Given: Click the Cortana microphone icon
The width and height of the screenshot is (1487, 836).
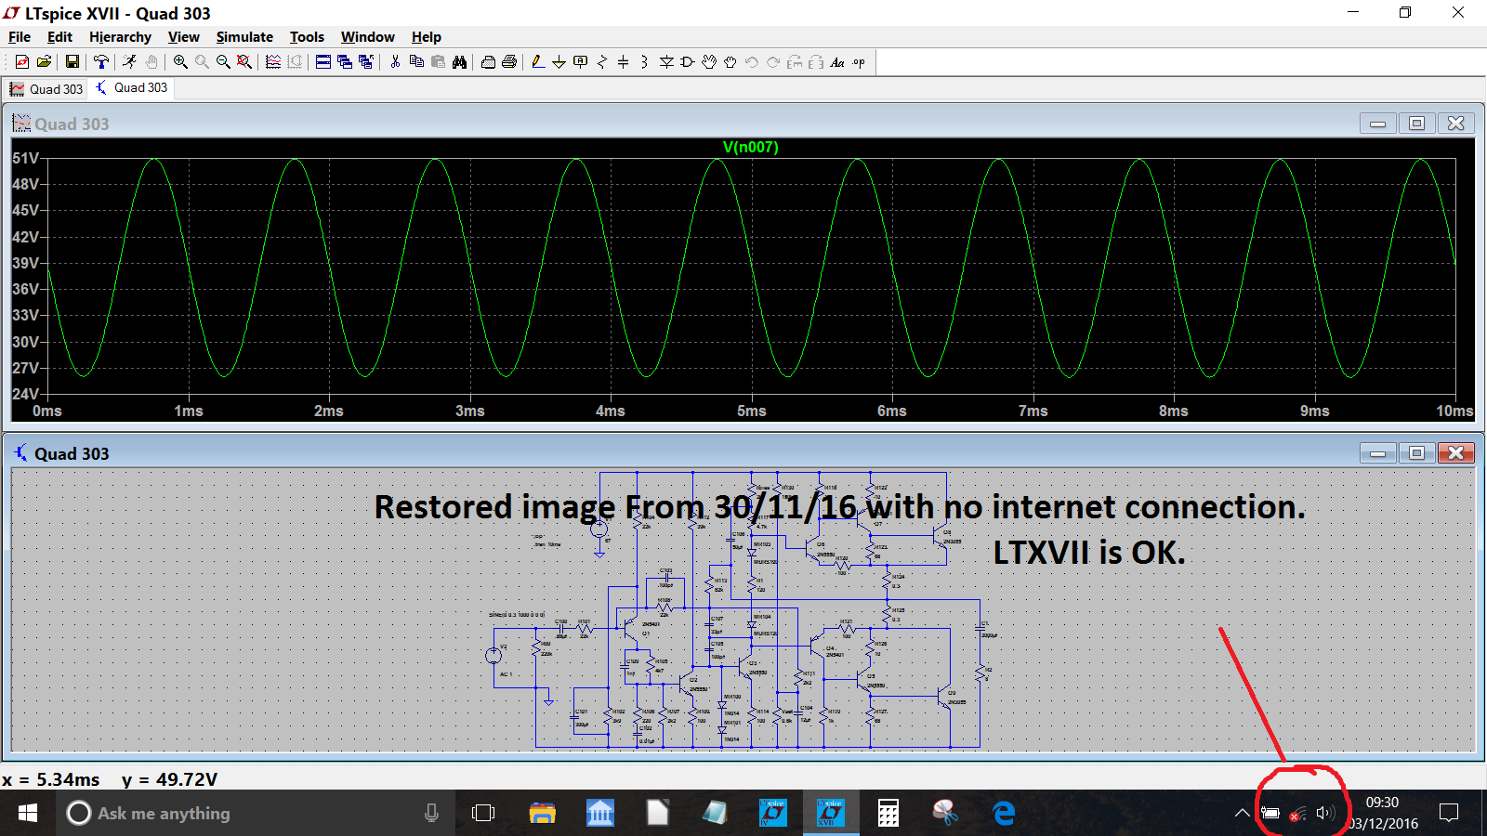Looking at the screenshot, I should click(x=431, y=813).
